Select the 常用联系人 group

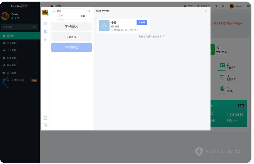71,26
